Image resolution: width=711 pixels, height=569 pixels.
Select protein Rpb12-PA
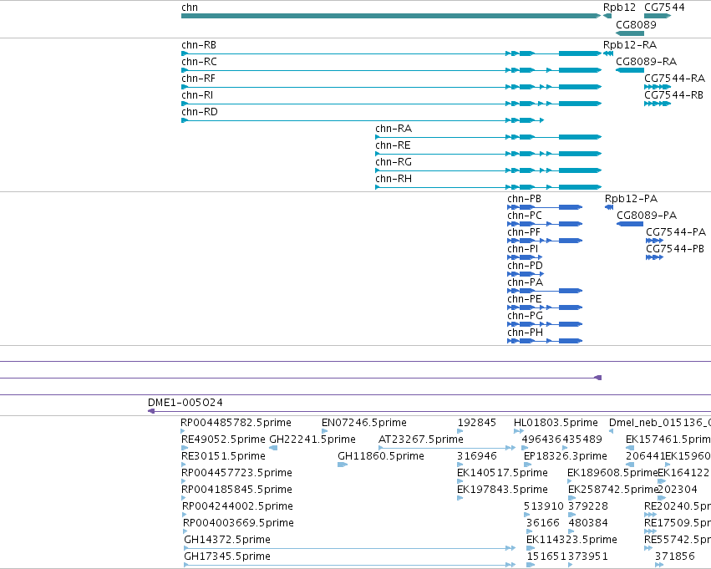(x=631, y=199)
